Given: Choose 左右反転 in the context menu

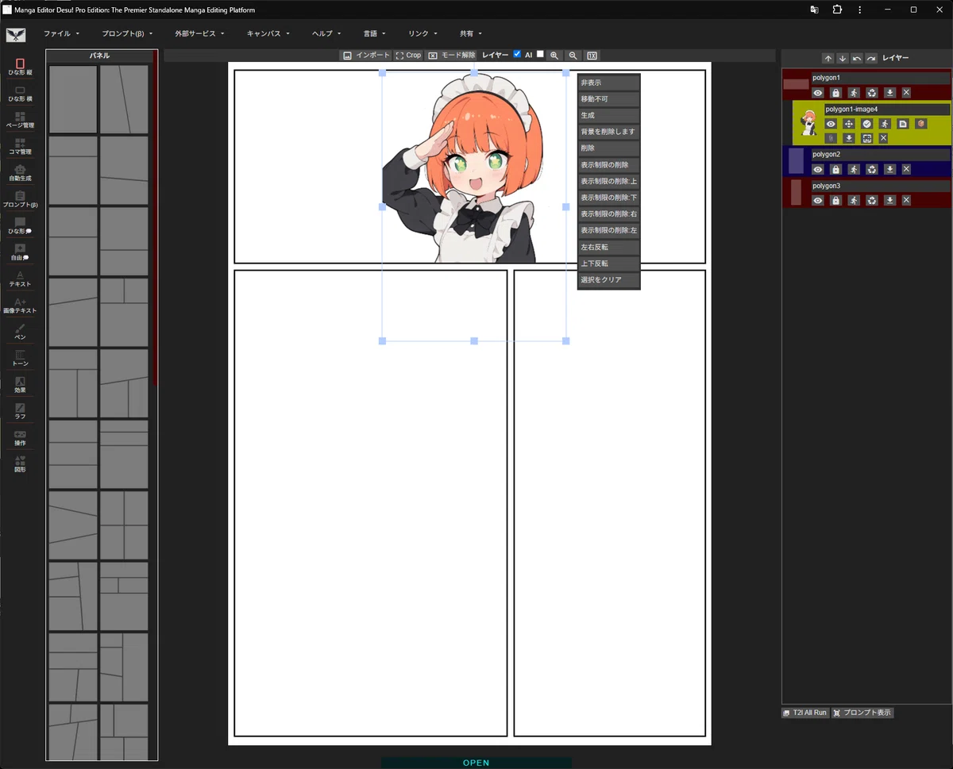Looking at the screenshot, I should point(608,247).
